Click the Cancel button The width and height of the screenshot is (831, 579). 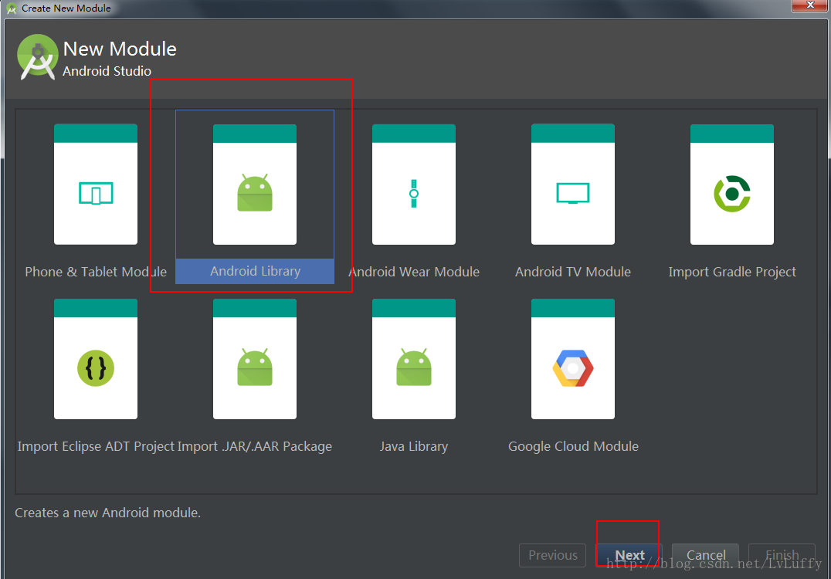coord(705,555)
